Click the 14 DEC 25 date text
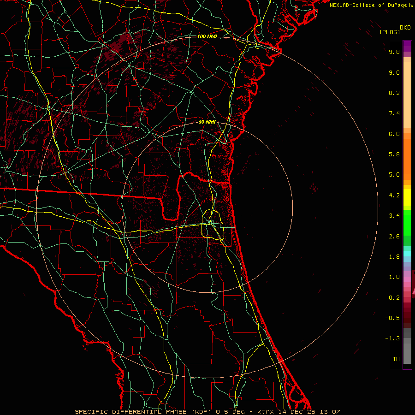This screenshot has width=415, height=415. [296, 412]
